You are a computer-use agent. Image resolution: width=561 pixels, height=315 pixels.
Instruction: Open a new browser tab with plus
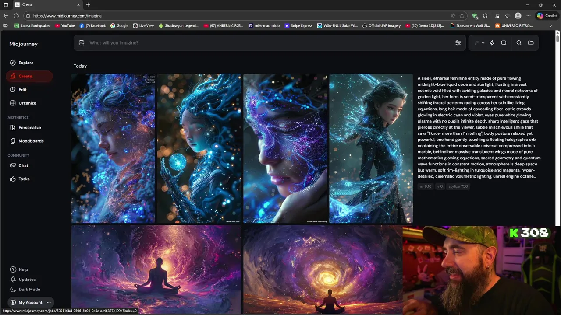coord(88,5)
